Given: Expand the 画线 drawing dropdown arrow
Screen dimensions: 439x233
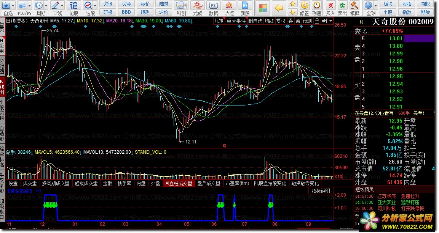Looking at the screenshot, I should [62, 6].
